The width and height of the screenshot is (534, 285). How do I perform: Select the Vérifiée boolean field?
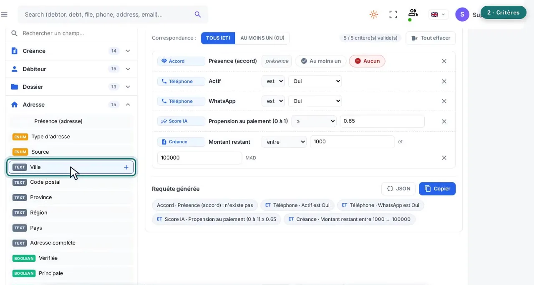point(71,258)
